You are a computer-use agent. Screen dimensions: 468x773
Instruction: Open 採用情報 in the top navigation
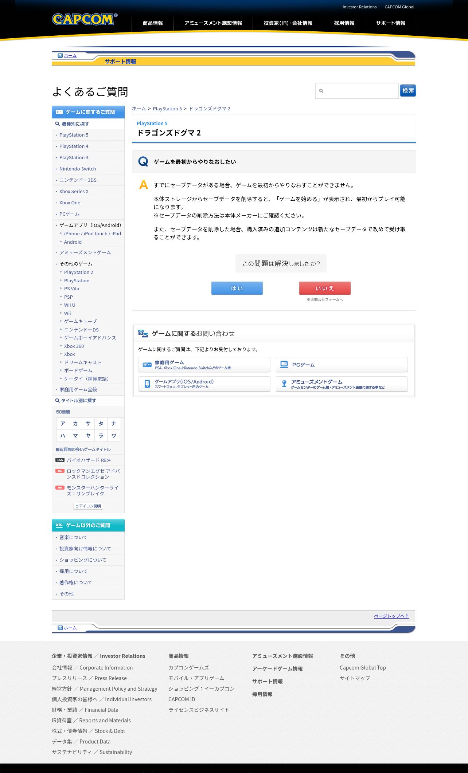pos(344,23)
